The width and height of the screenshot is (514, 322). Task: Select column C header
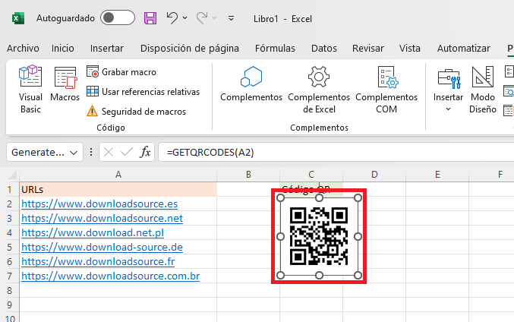(311, 175)
